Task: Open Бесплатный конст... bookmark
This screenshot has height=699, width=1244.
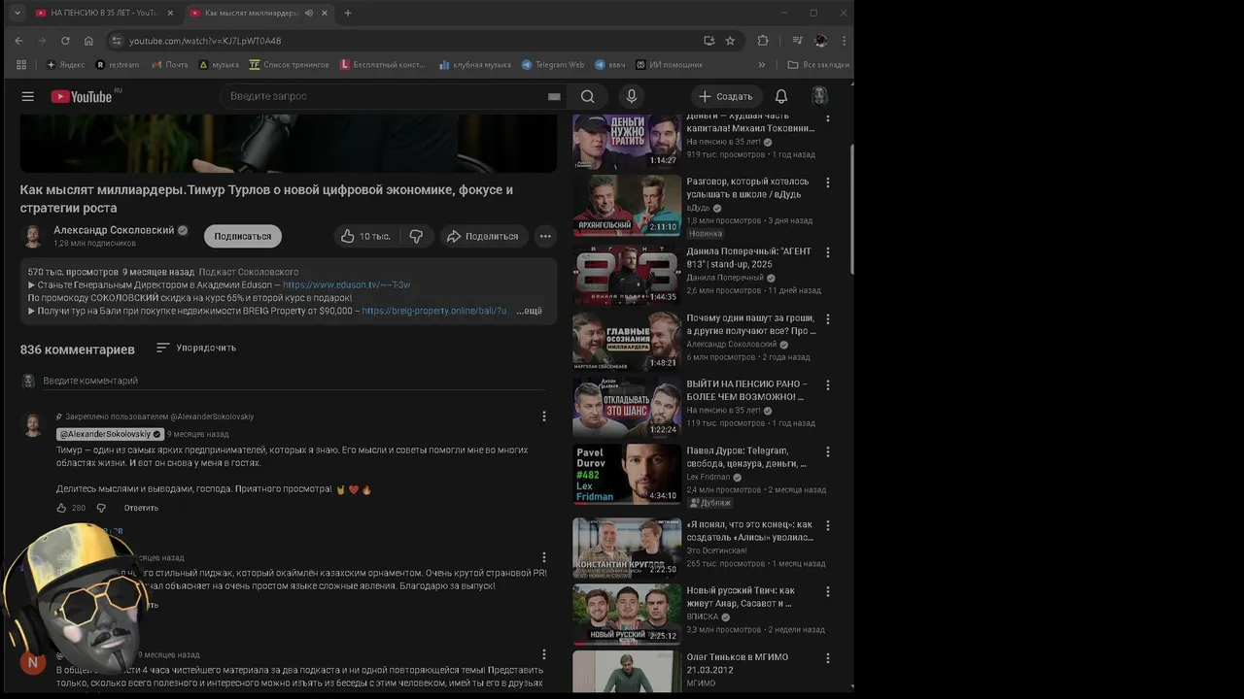Action: click(x=383, y=65)
